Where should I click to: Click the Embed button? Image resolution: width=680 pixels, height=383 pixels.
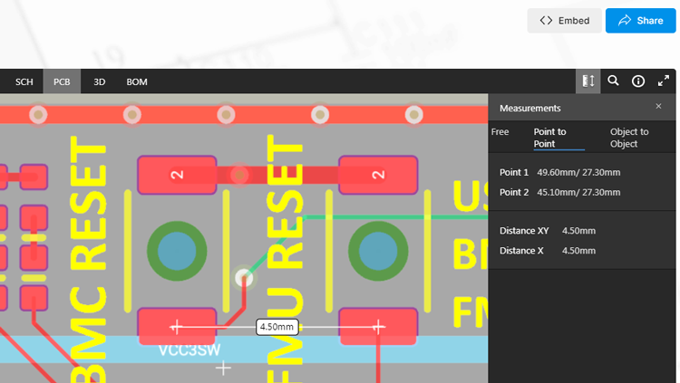coord(564,21)
